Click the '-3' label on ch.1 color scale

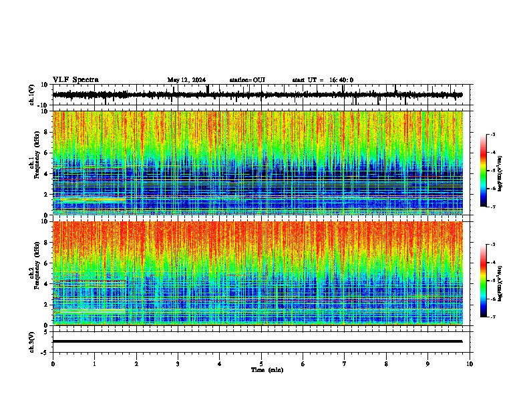493,134
